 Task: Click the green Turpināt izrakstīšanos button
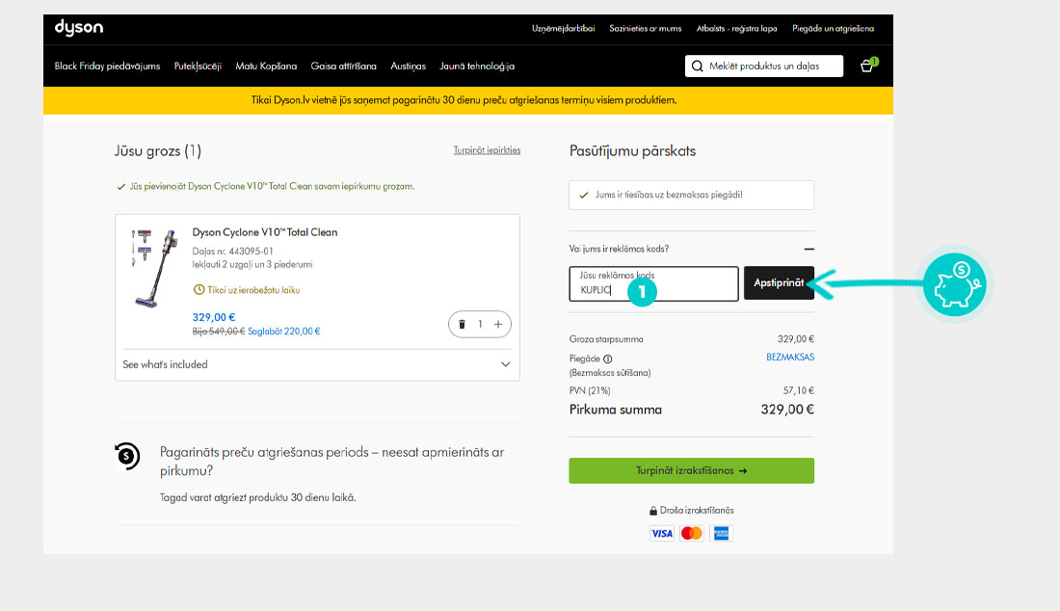[x=691, y=470]
